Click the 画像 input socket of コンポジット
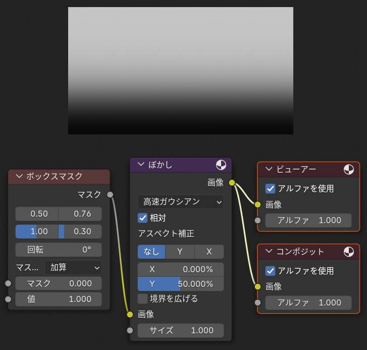367x350 pixels. 257,286
